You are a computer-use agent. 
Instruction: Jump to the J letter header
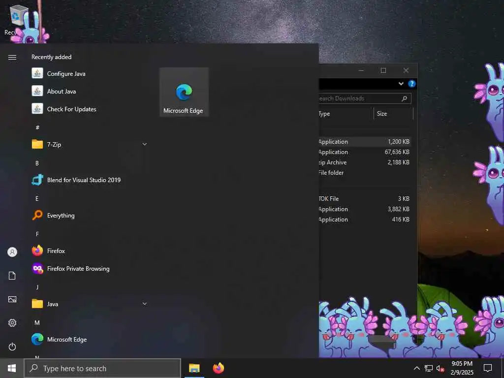click(37, 287)
